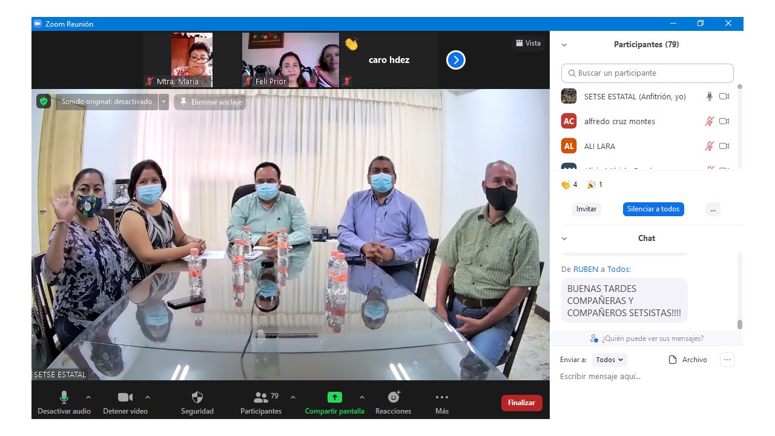Viewport: 775px width, 436px height.
Task: Open ¿Quién puede ver sus mensajes? link
Action: coord(647,339)
